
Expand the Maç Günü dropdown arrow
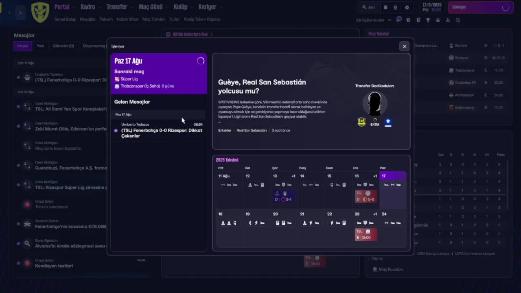166,7
